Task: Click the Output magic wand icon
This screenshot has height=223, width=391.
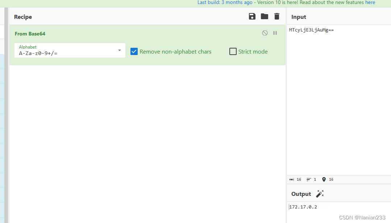Action: (x=320, y=194)
